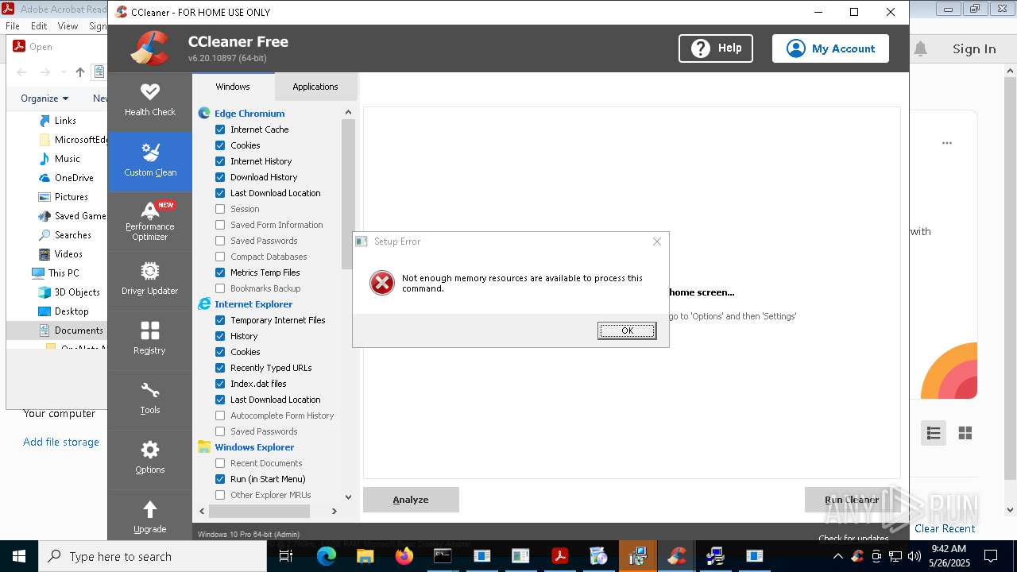Open the Registry cleaner section
The width and height of the screenshot is (1017, 572).
[x=149, y=340]
